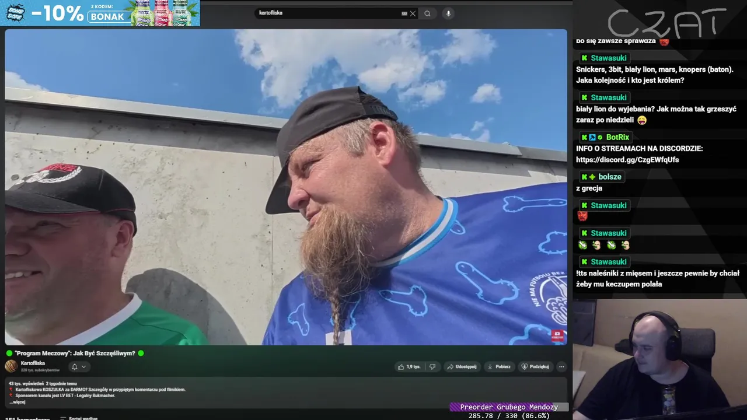Click the video player showing two men
The image size is (747, 420).
286,187
